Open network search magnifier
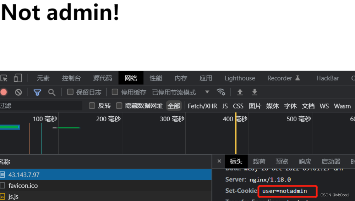Screen dimensions: 355x201 coord(51,92)
